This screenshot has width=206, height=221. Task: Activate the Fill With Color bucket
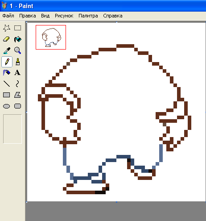[18, 39]
